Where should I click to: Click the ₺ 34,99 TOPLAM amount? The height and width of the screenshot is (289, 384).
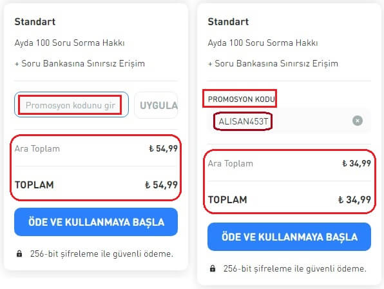354,199
